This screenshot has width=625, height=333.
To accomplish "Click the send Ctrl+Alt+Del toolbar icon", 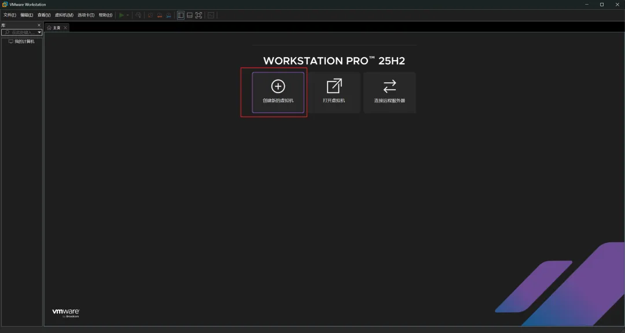I will (138, 15).
